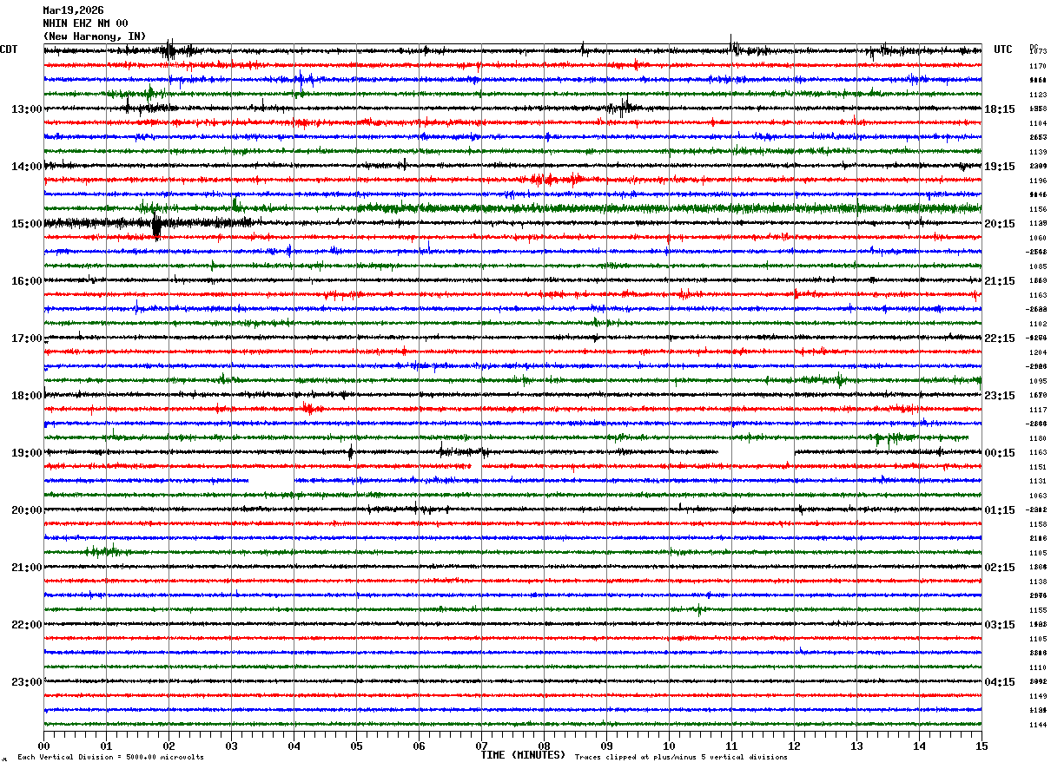Select the 15:00 CDT time label
The image size is (1051, 769).
tap(27, 224)
